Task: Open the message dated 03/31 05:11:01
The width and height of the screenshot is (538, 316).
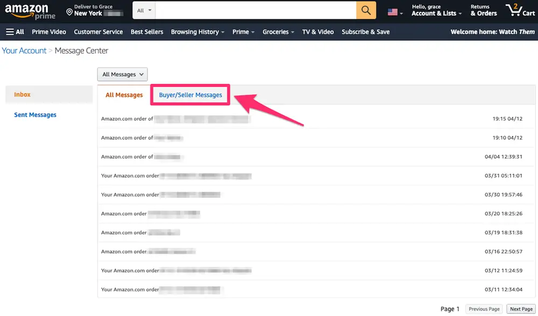Action: click(316, 176)
